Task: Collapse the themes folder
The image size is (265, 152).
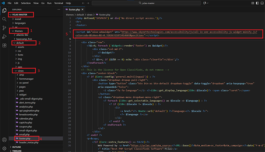Action: pyautogui.click(x=19, y=31)
